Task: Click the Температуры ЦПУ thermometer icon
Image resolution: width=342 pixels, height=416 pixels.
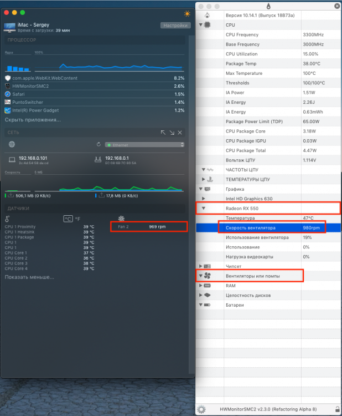Action: [x=210, y=179]
